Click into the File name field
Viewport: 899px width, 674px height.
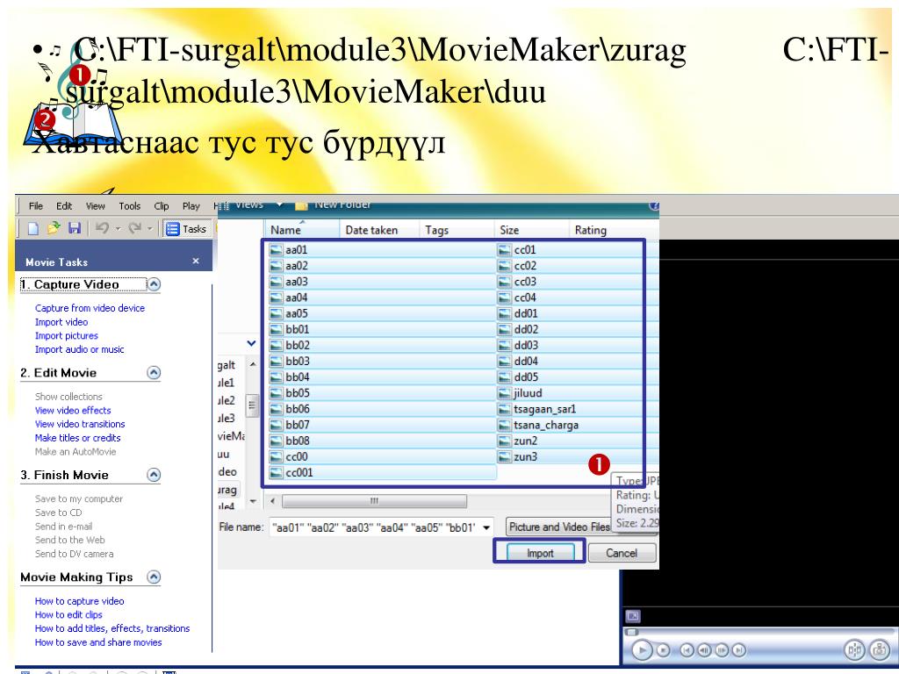coord(375,527)
